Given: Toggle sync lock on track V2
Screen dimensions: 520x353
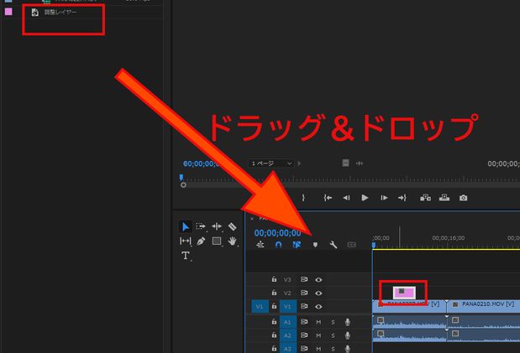Looking at the screenshot, I should (304, 293).
